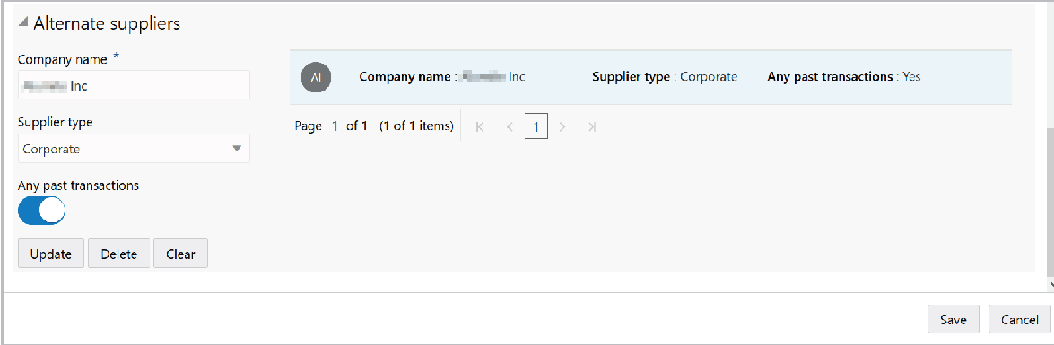Toggle the Any past transactions switch
The image size is (1054, 345).
coord(41,211)
